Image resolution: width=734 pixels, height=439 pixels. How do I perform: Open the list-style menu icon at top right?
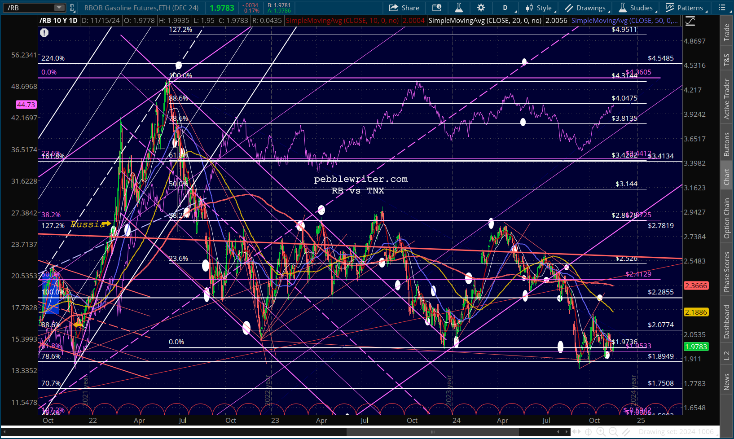pyautogui.click(x=722, y=8)
